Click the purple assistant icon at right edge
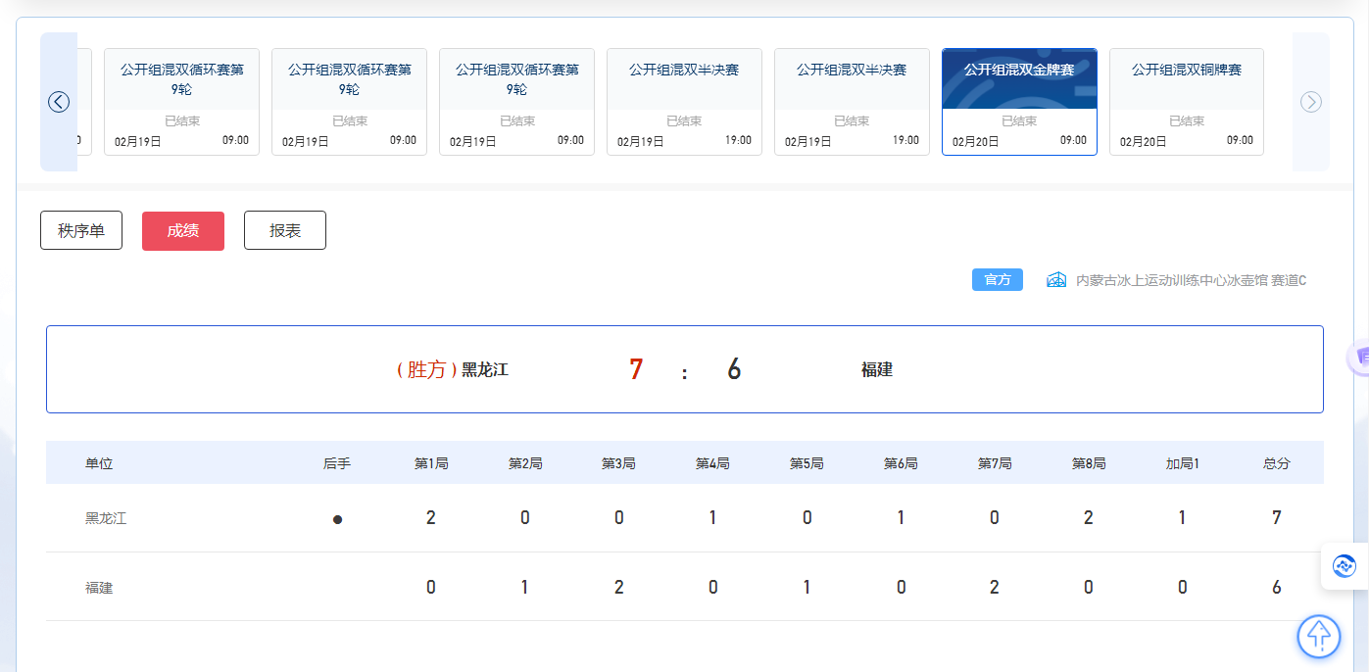 1359,358
